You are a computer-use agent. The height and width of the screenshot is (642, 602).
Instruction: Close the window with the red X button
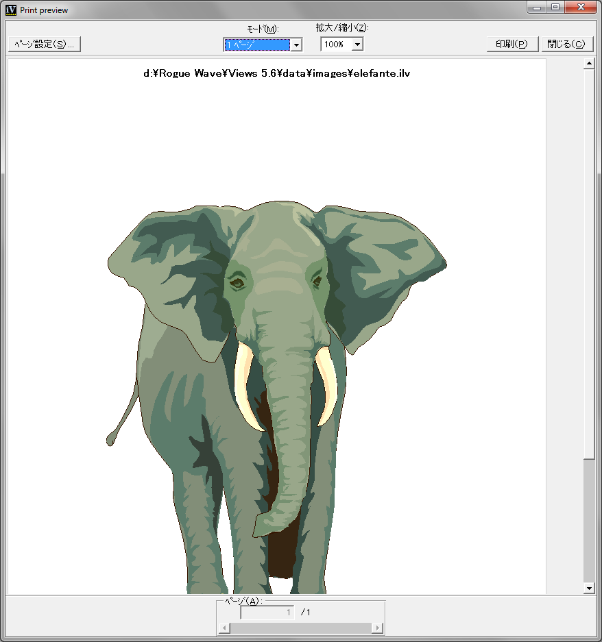point(581,7)
